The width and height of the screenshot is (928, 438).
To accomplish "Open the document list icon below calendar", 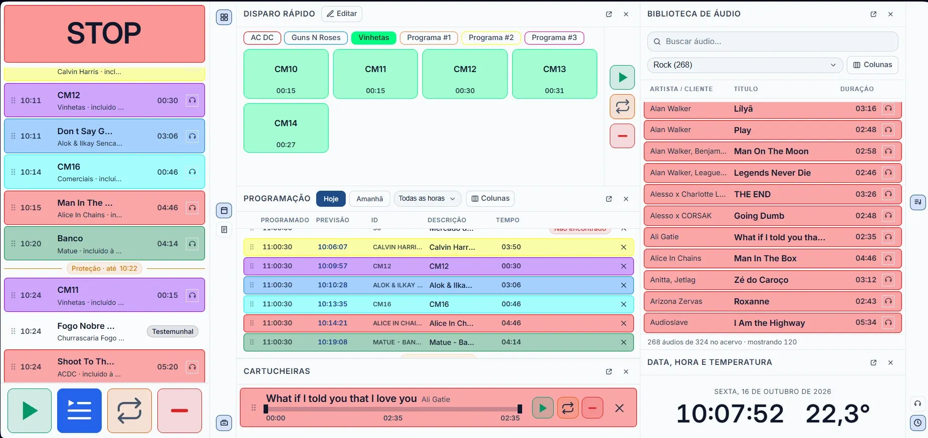I will click(224, 230).
